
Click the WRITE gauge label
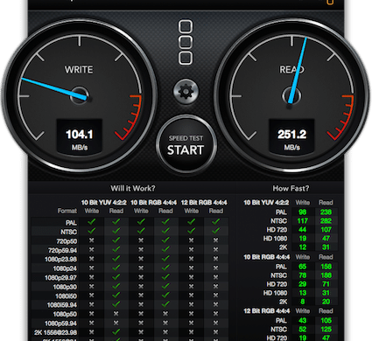(x=79, y=70)
